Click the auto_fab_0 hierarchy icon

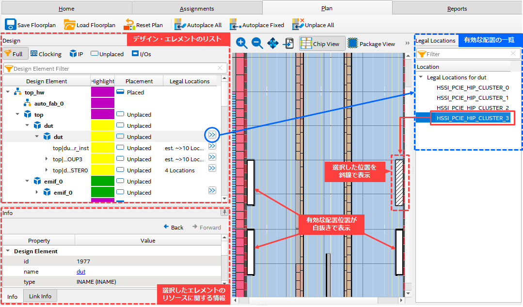(x=27, y=103)
